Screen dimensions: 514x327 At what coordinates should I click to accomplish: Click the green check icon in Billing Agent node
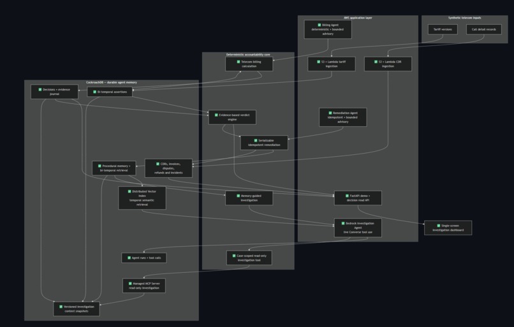pos(319,25)
